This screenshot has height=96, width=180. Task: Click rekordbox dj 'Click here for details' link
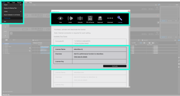81,57
